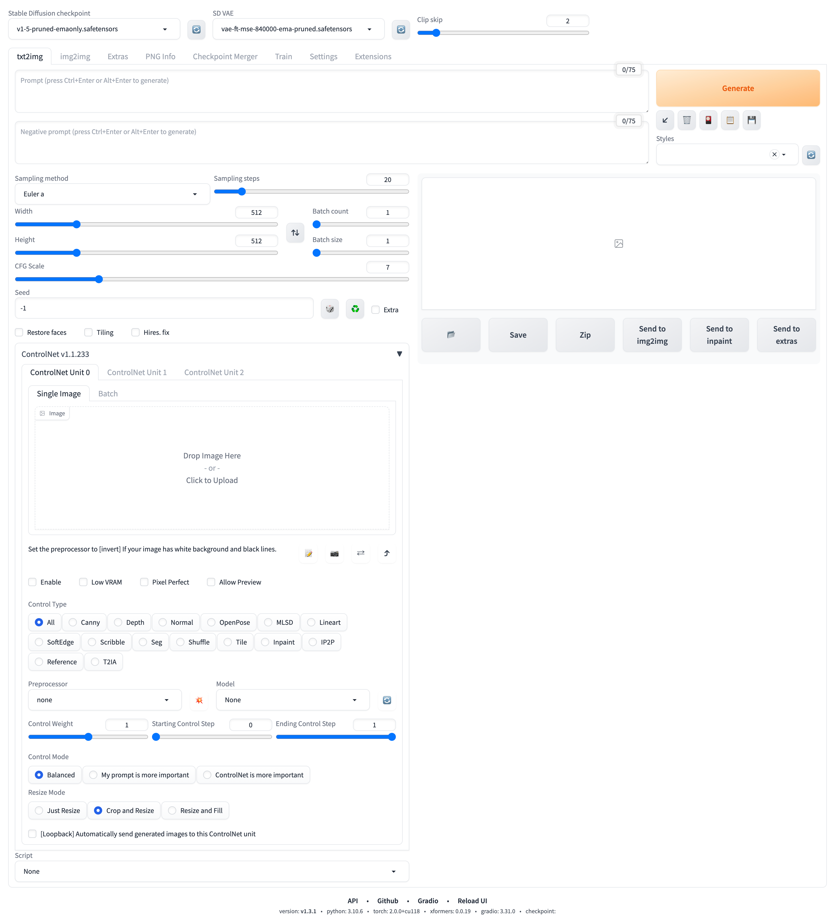835x924 pixels.
Task: Switch to the img2img tab
Action: click(75, 56)
